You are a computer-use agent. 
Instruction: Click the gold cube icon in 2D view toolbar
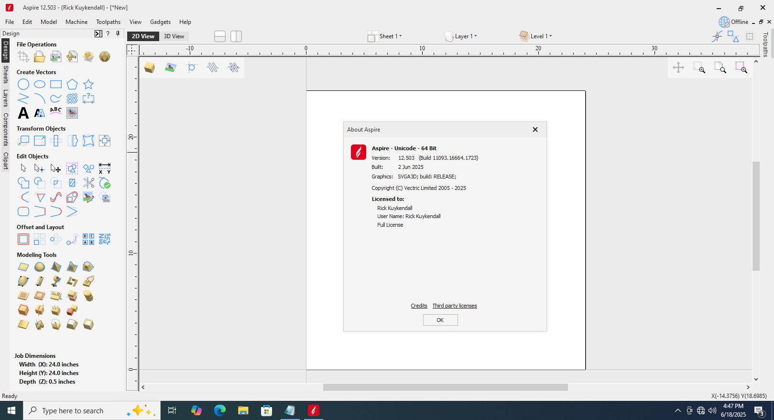tap(149, 67)
